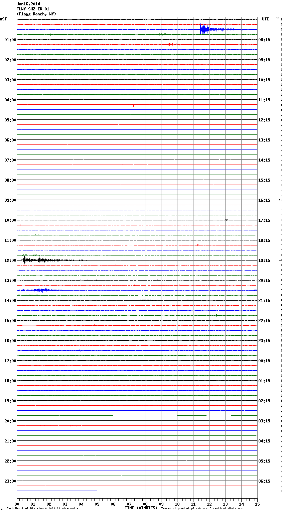Click the 23:15 UTC time label
Screen dimensions: 284x513
264,341
